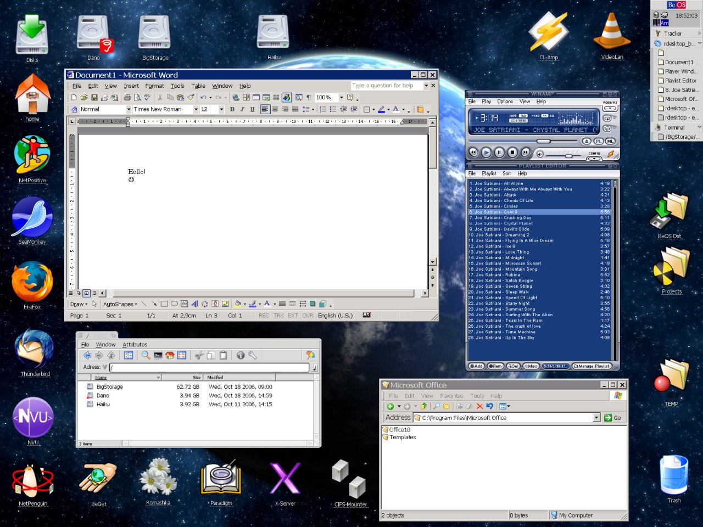The image size is (703, 527).
Task: Toggle Align Left in Word toolbar
Action: (x=265, y=109)
